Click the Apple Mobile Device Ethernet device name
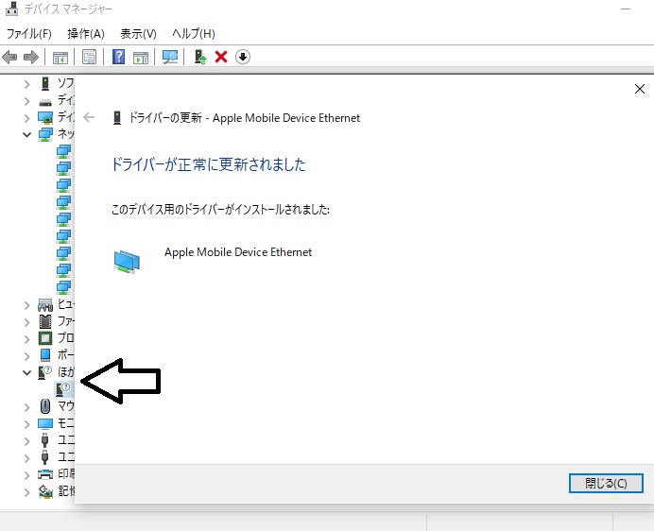Image resolution: width=654 pixels, height=531 pixels. [238, 252]
